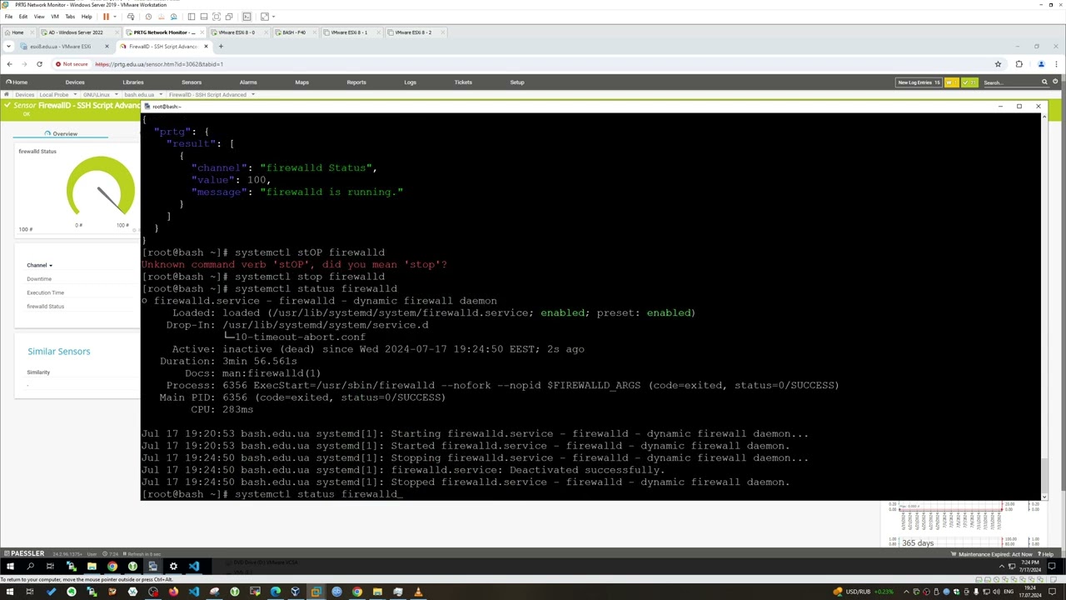Viewport: 1066px width, 600px height.
Task: Open the VMware console view icon
Action: (x=247, y=17)
